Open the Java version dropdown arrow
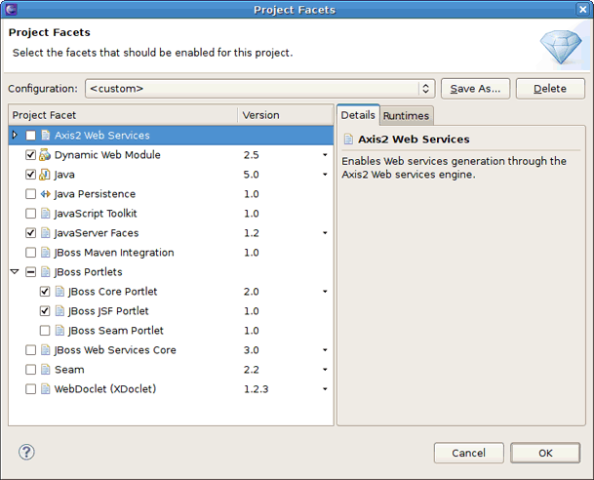The width and height of the screenshot is (594, 480). (x=325, y=175)
